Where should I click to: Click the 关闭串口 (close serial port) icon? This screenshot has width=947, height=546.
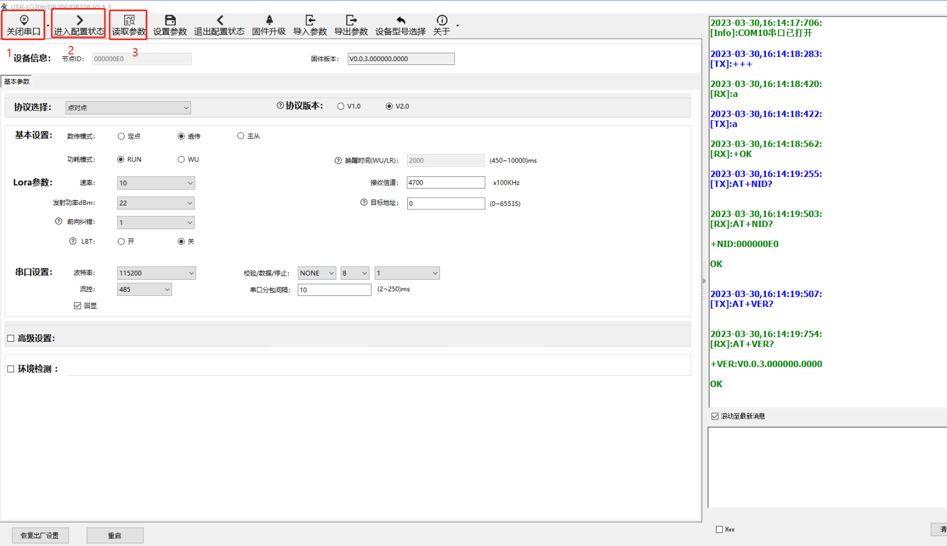pos(24,21)
